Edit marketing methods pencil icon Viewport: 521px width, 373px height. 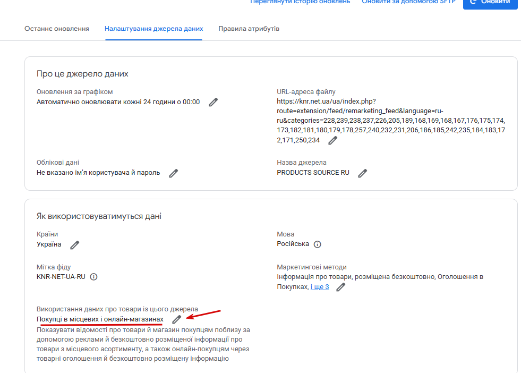(340, 287)
